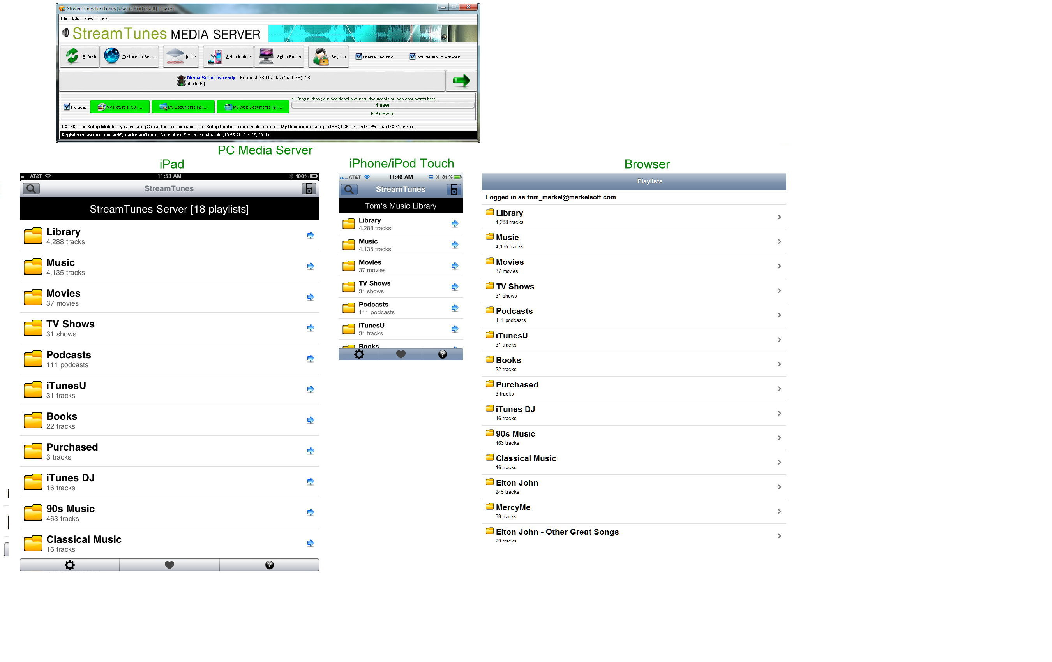The width and height of the screenshot is (1052, 662).
Task: Tap Books playlist row on iPad
Action: click(169, 420)
